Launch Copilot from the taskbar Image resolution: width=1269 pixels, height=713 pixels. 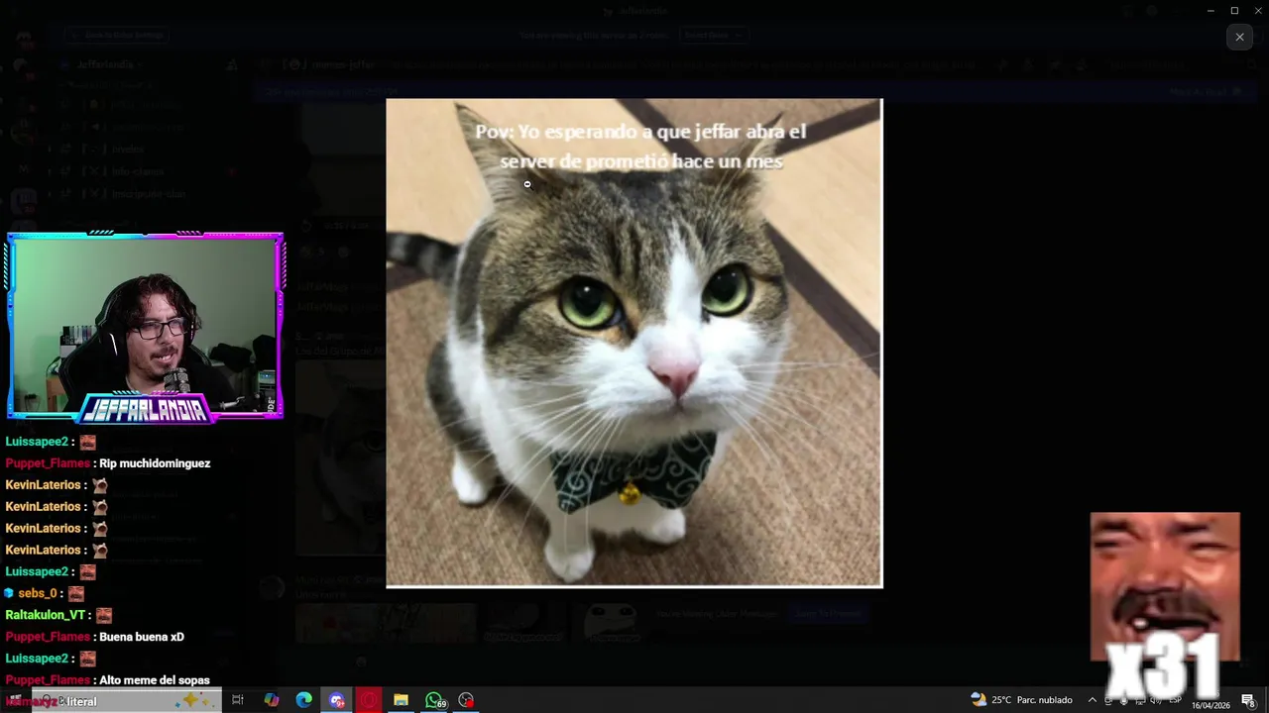pos(271,700)
